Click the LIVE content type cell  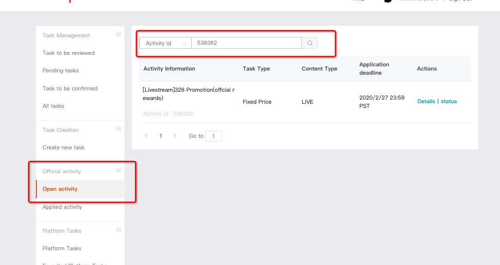307,102
